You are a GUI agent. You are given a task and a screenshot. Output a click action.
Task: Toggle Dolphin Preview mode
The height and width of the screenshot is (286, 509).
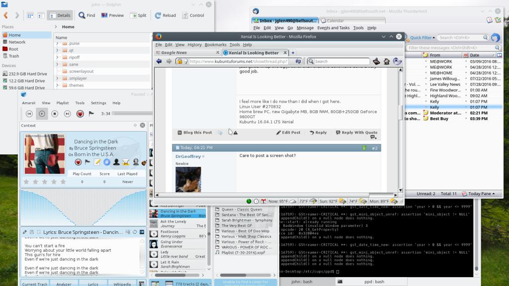112,15
